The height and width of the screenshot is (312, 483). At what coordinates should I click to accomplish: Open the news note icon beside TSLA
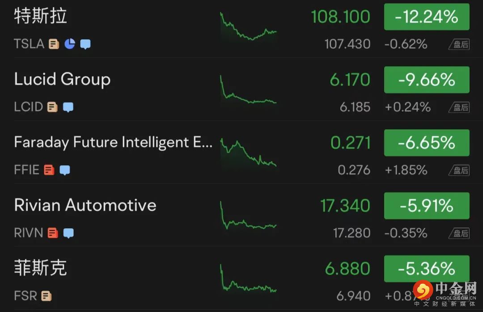[x=54, y=44]
